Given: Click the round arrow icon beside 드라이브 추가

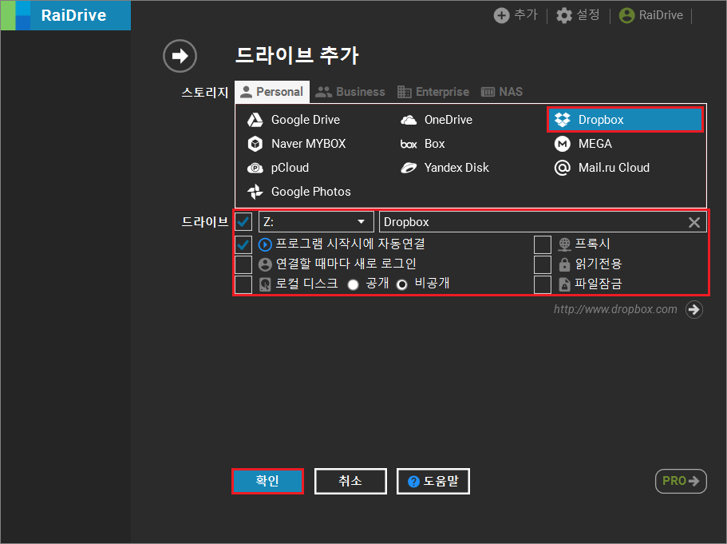Looking at the screenshot, I should 180,56.
